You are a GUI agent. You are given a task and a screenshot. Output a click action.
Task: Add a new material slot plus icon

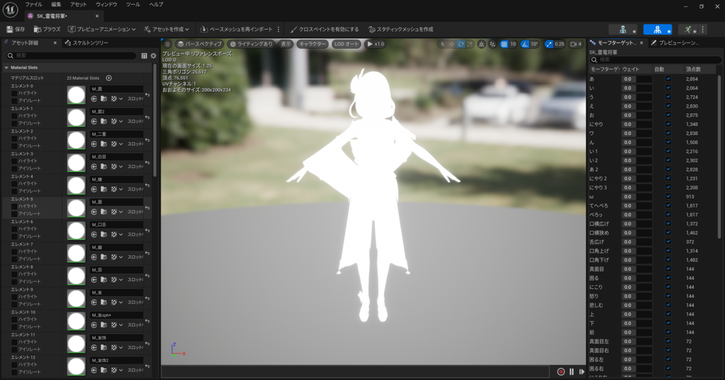click(109, 78)
